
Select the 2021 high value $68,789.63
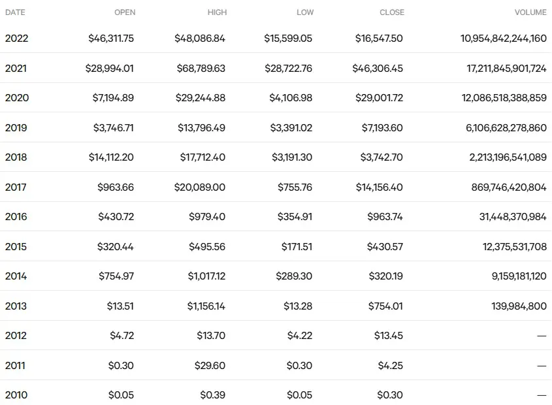tap(201, 68)
